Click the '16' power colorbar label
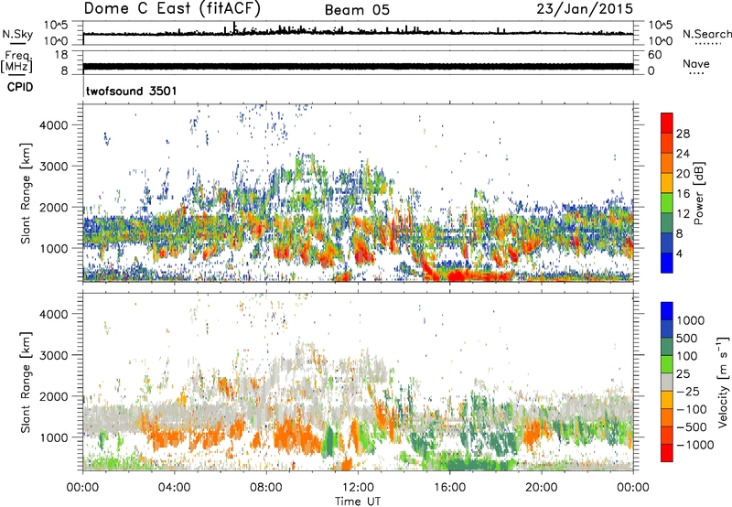This screenshot has width=732, height=507. point(683,194)
